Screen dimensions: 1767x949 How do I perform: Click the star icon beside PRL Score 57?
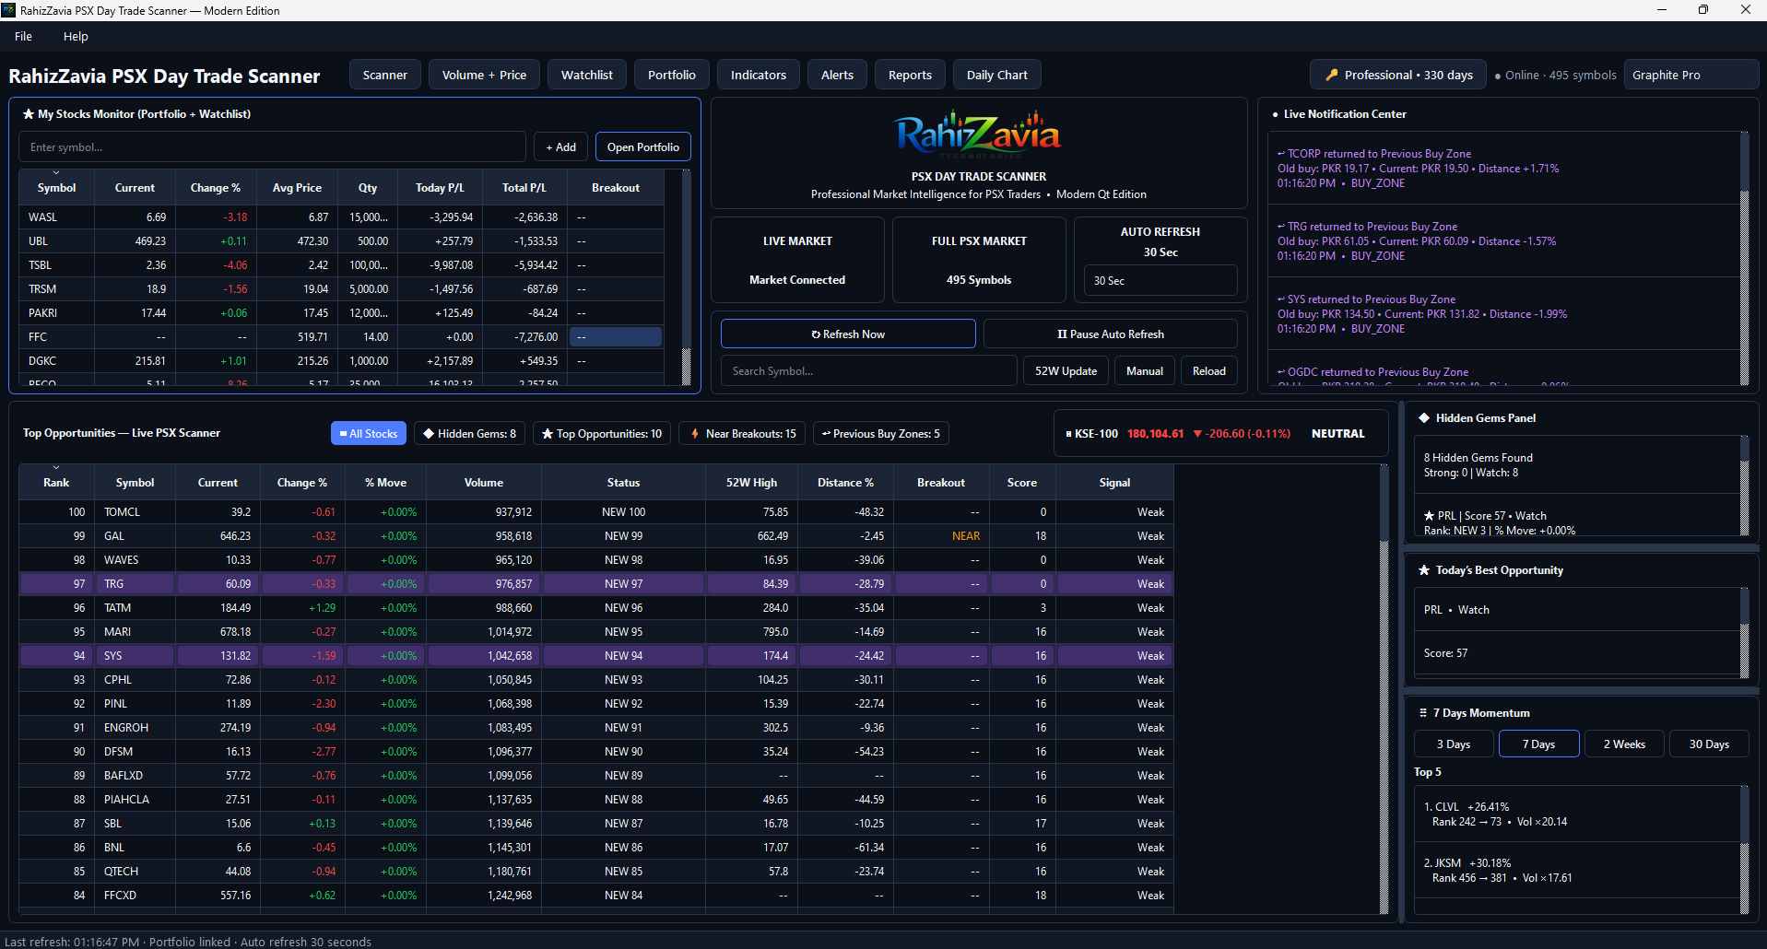coord(1430,516)
